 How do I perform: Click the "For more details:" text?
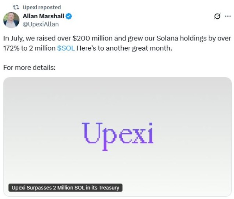pyautogui.click(x=30, y=67)
